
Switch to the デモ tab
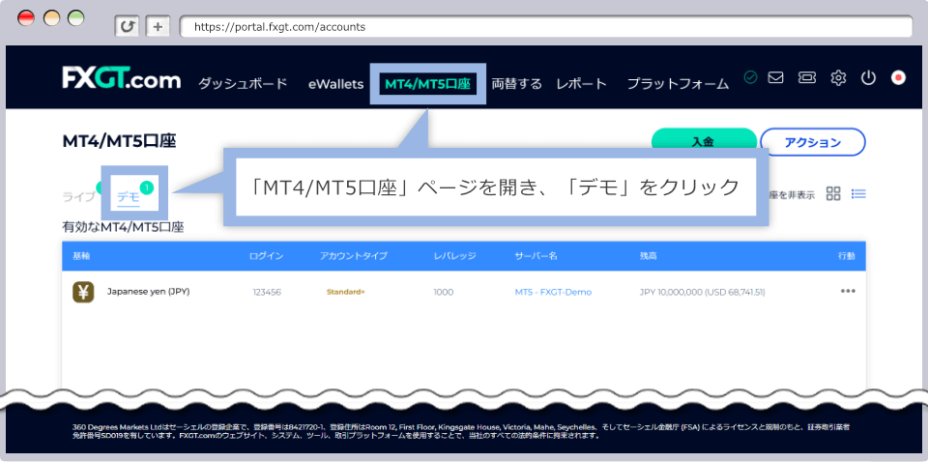coord(129,197)
